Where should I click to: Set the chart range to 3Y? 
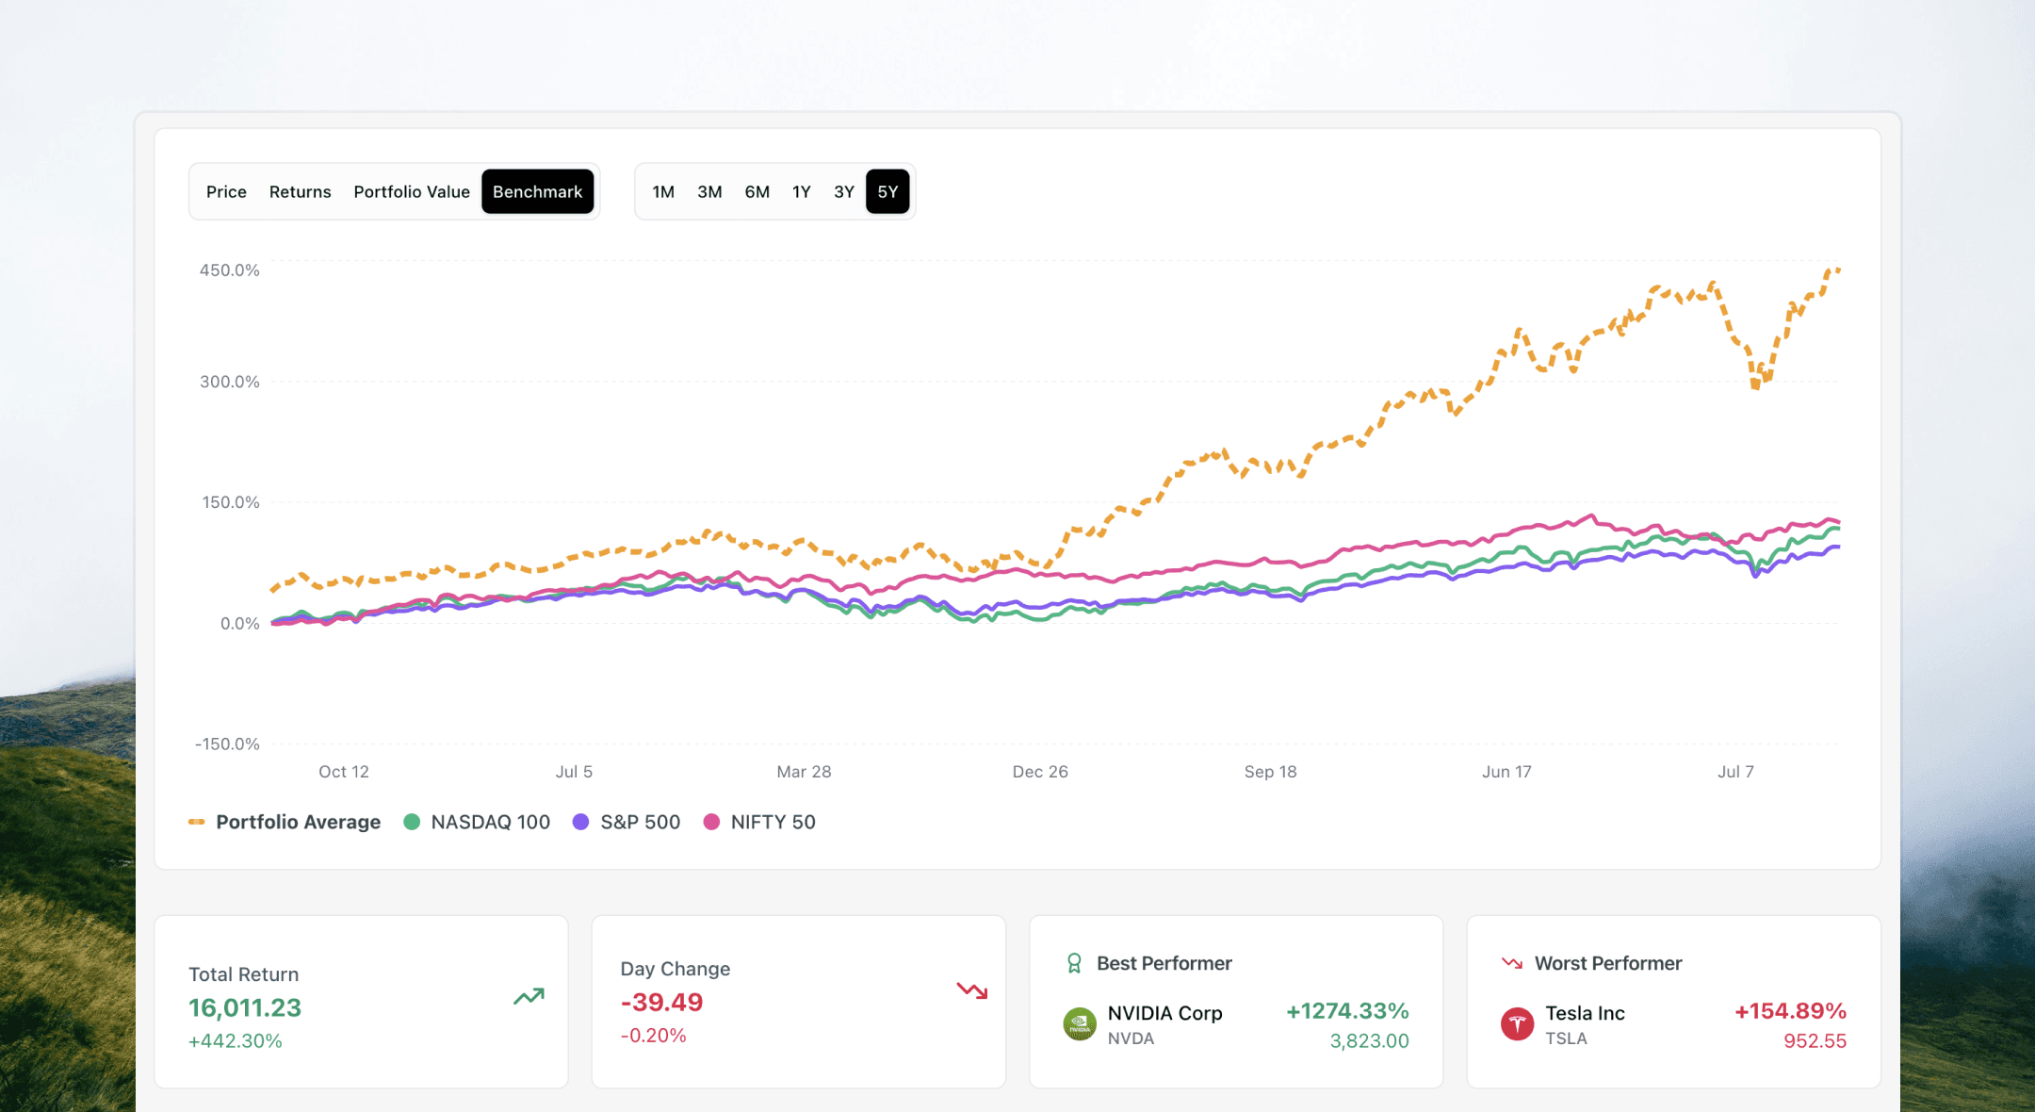click(843, 192)
